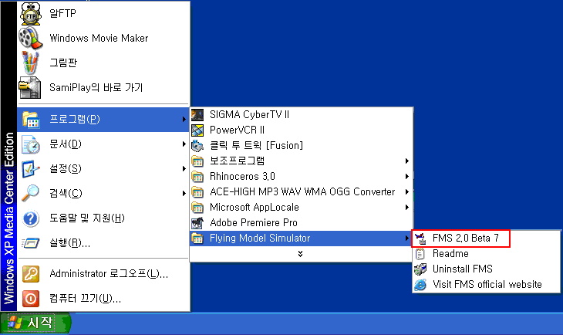Click the 문서(D) documents icon

[31, 144]
